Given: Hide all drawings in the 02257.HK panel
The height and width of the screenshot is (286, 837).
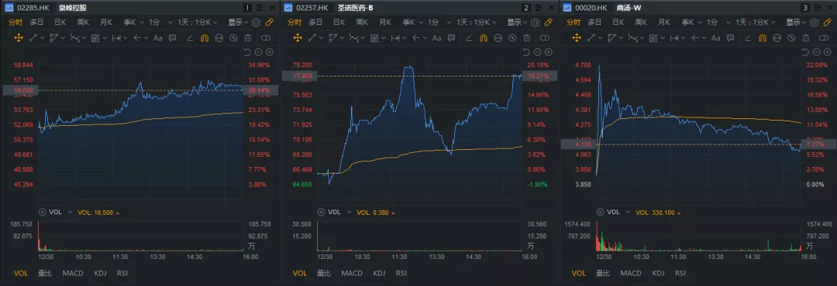Looking at the screenshot, I should tap(512, 38).
